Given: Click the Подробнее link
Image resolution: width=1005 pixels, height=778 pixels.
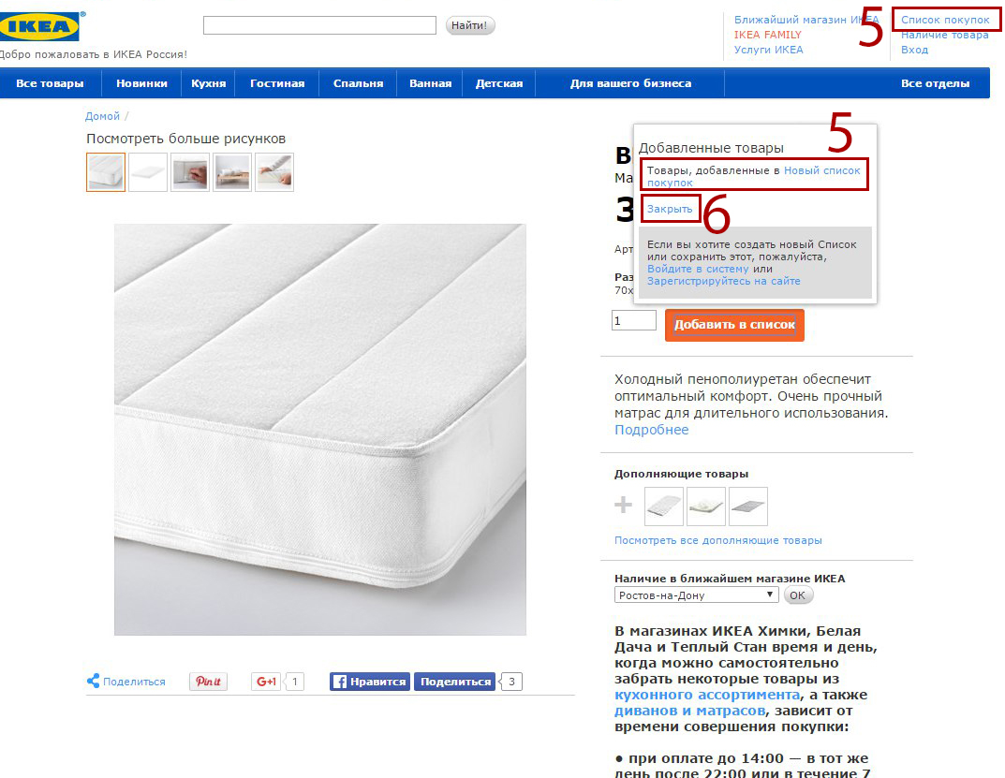Looking at the screenshot, I should [651, 430].
